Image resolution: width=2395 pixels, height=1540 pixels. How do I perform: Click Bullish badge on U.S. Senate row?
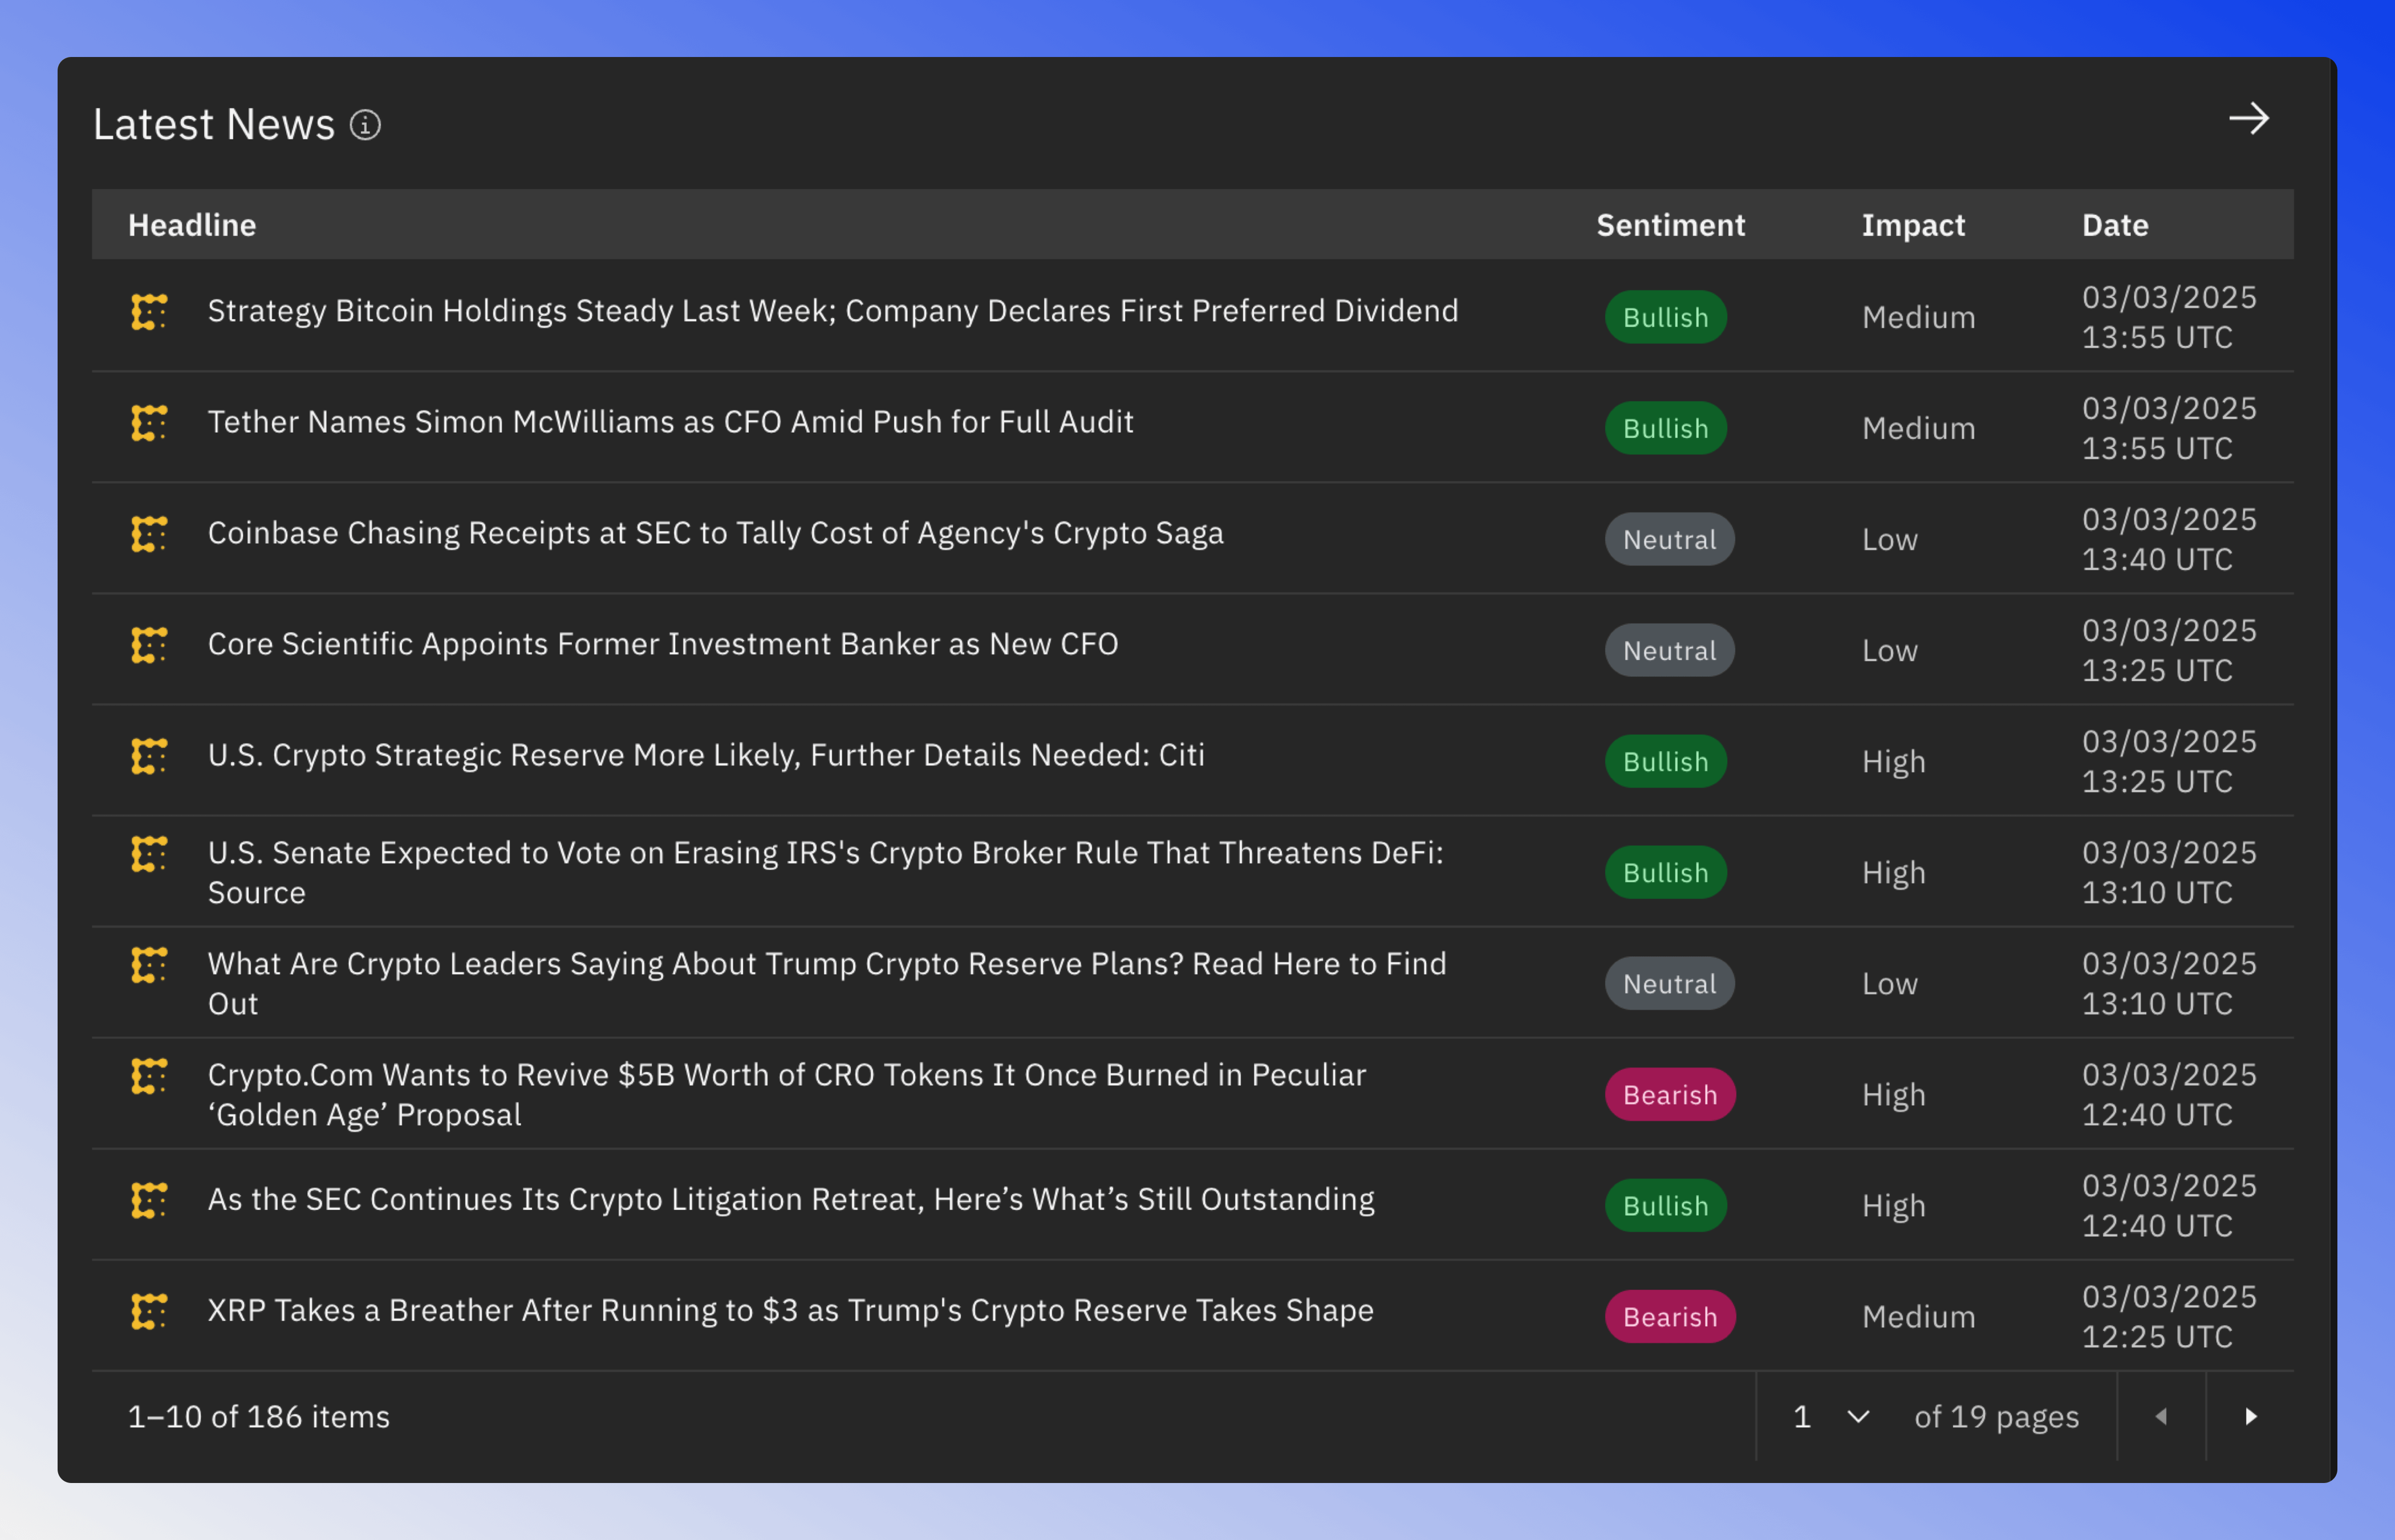pos(1666,872)
